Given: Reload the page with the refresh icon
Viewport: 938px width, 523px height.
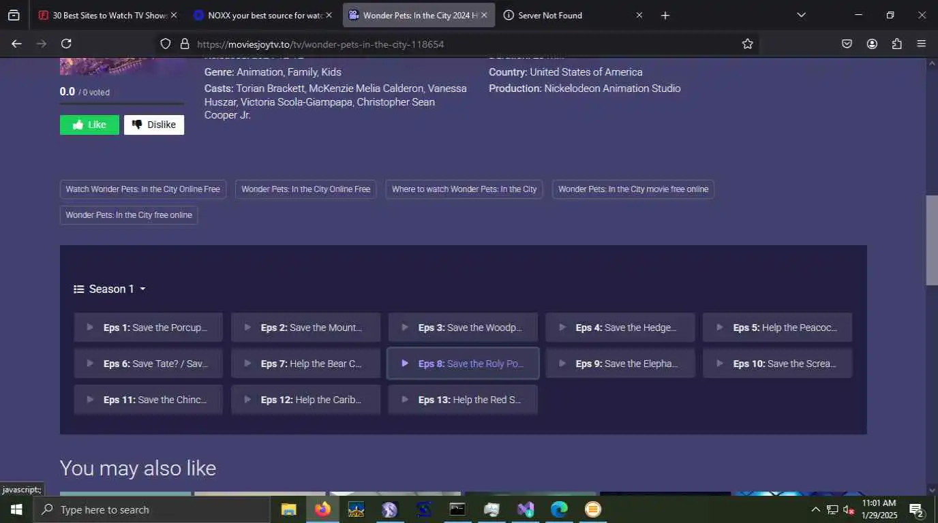Looking at the screenshot, I should click(66, 44).
